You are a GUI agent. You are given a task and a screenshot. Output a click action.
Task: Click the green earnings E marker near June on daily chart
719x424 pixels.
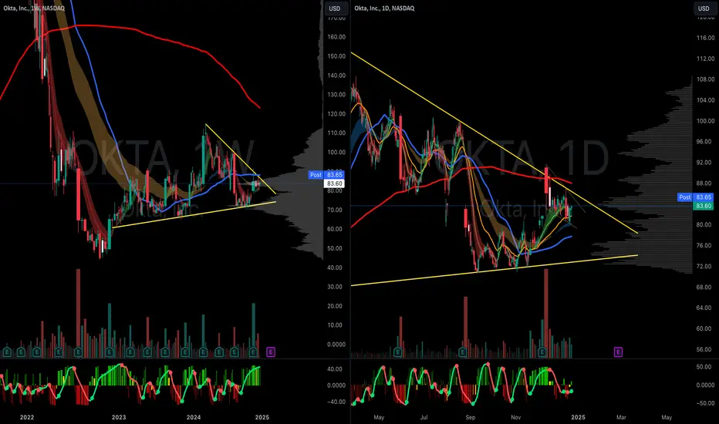tap(397, 352)
